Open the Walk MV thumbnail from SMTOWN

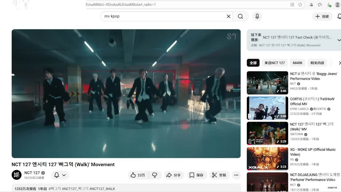tap(267, 133)
